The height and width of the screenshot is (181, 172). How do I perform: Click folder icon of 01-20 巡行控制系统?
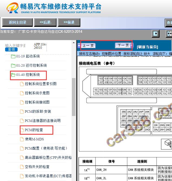[x=13, y=66]
